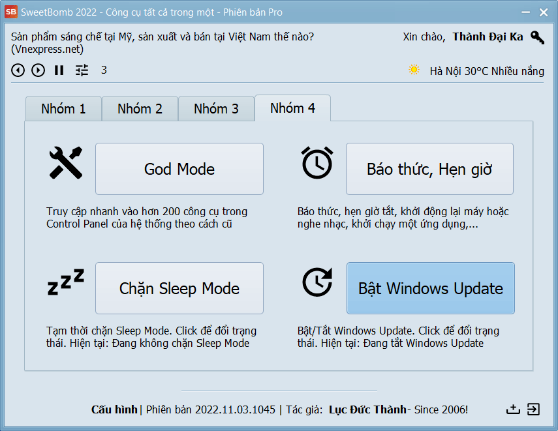
Task: Click the alarm clock icon
Action: pyautogui.click(x=317, y=163)
